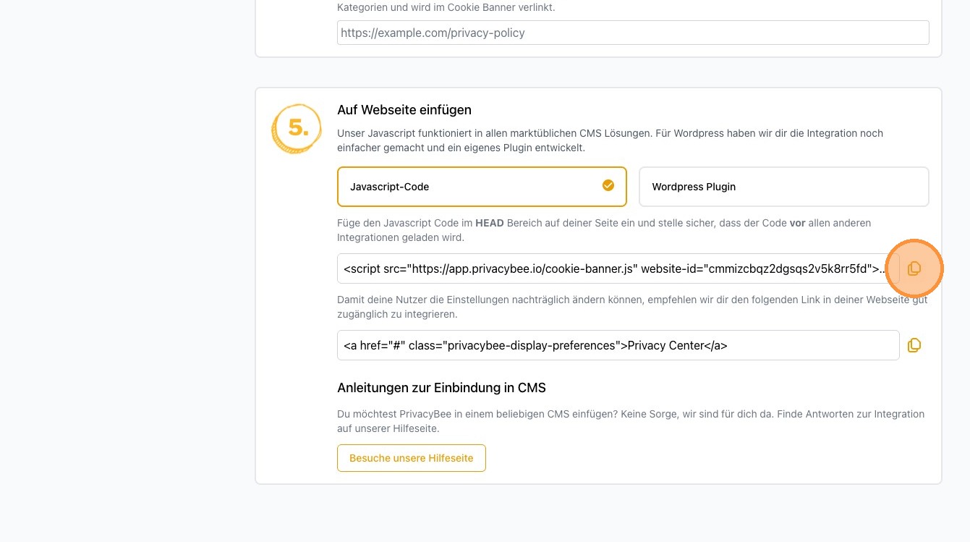Choose the Wordpress Plugin option
Image resolution: width=970 pixels, height=542 pixels.
click(x=783, y=187)
